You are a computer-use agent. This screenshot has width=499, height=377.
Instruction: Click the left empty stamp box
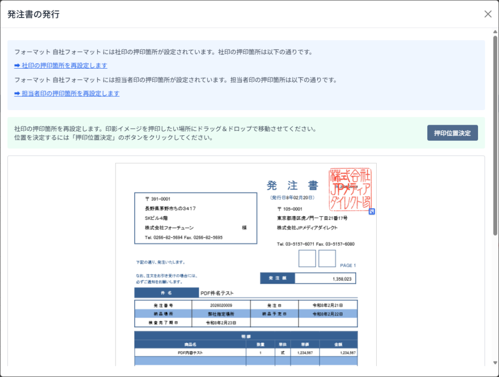point(307,258)
